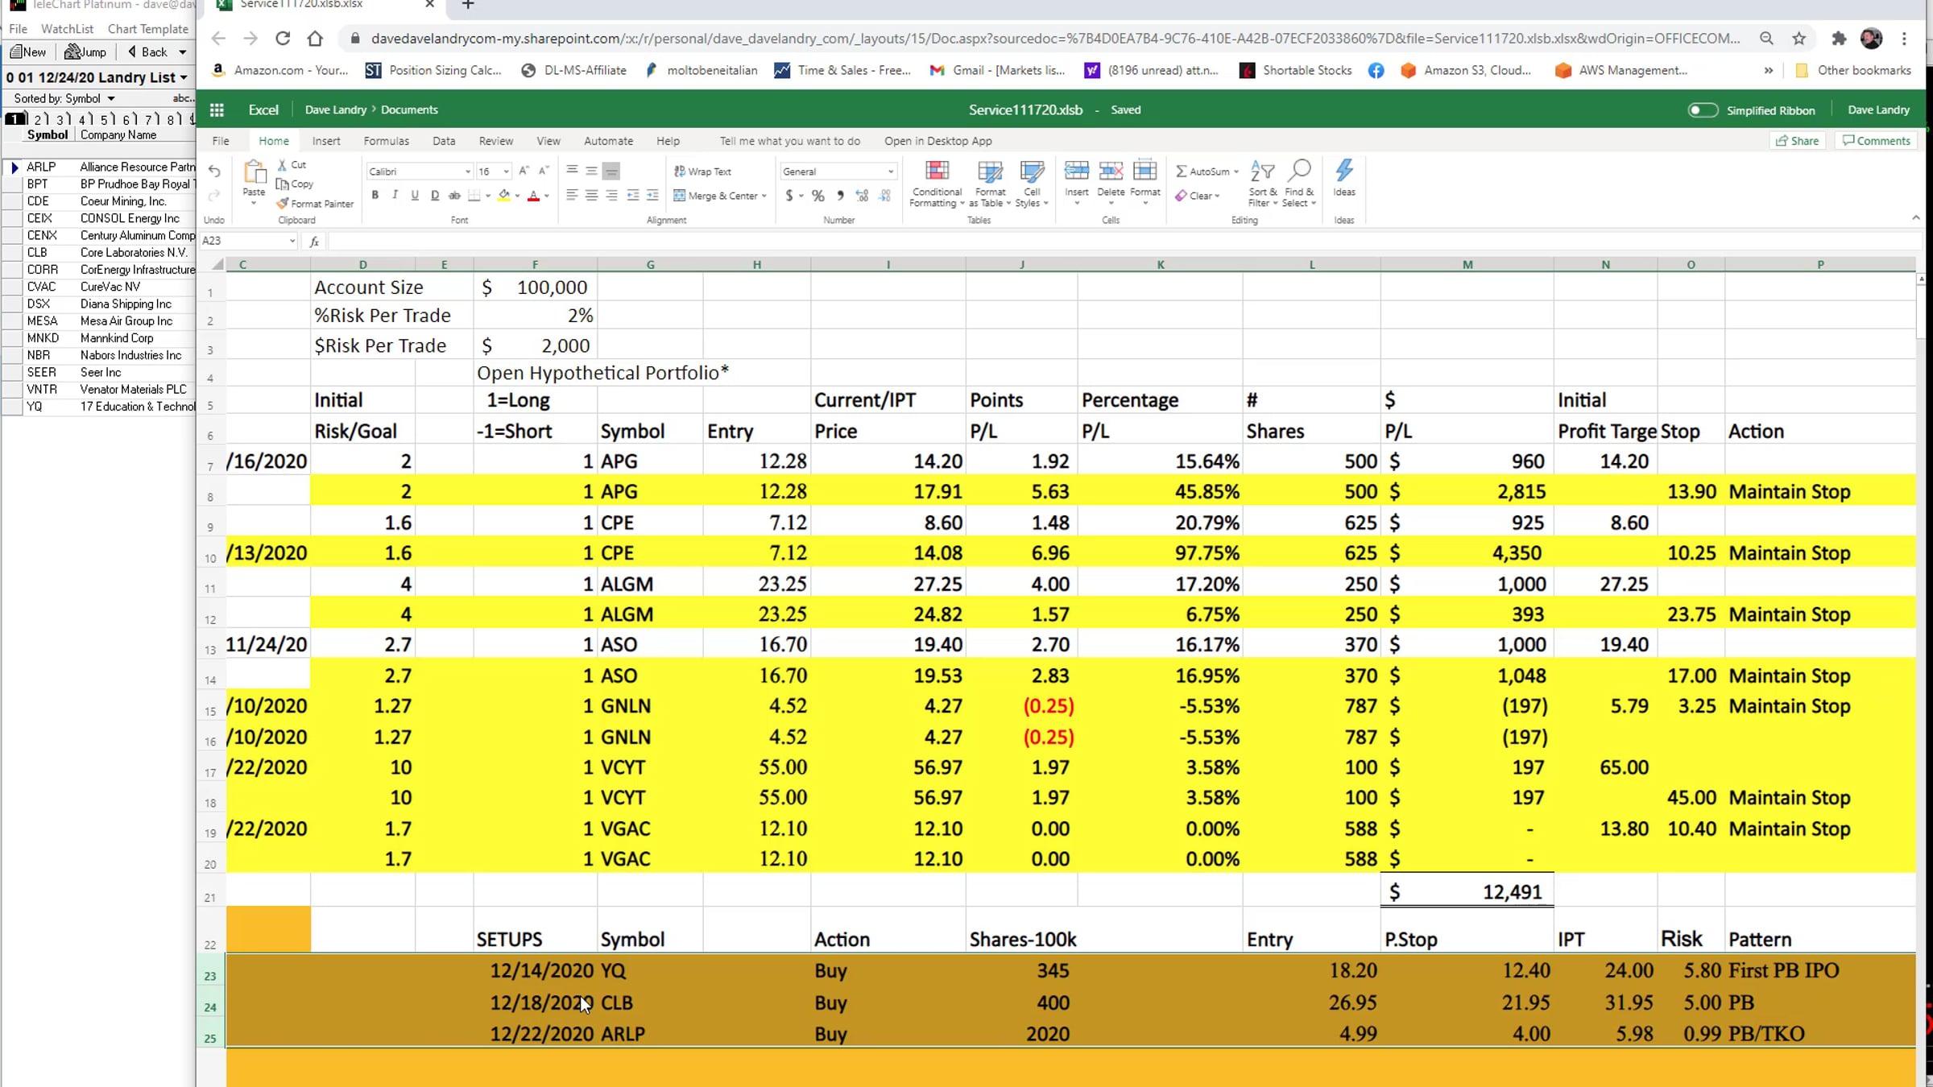Open the Excel app launcher grid
Image resolution: width=1933 pixels, height=1087 pixels.
(x=217, y=110)
